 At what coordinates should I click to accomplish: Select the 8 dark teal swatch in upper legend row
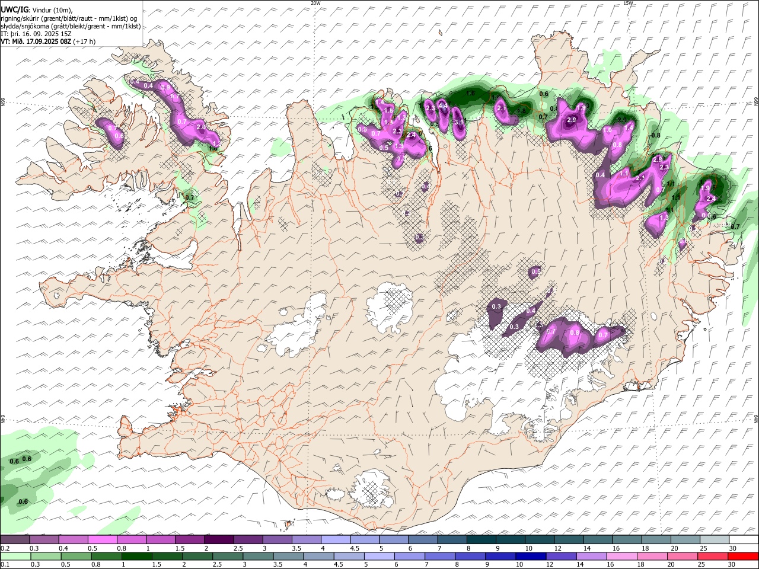pos(481,540)
